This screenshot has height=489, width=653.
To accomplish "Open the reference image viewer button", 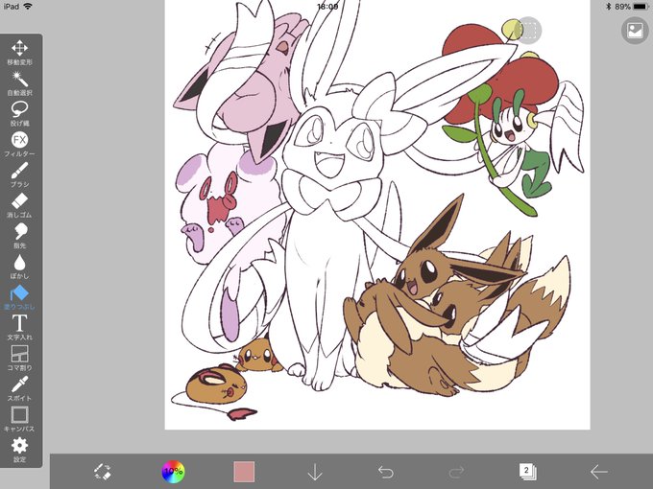I will [x=635, y=31].
